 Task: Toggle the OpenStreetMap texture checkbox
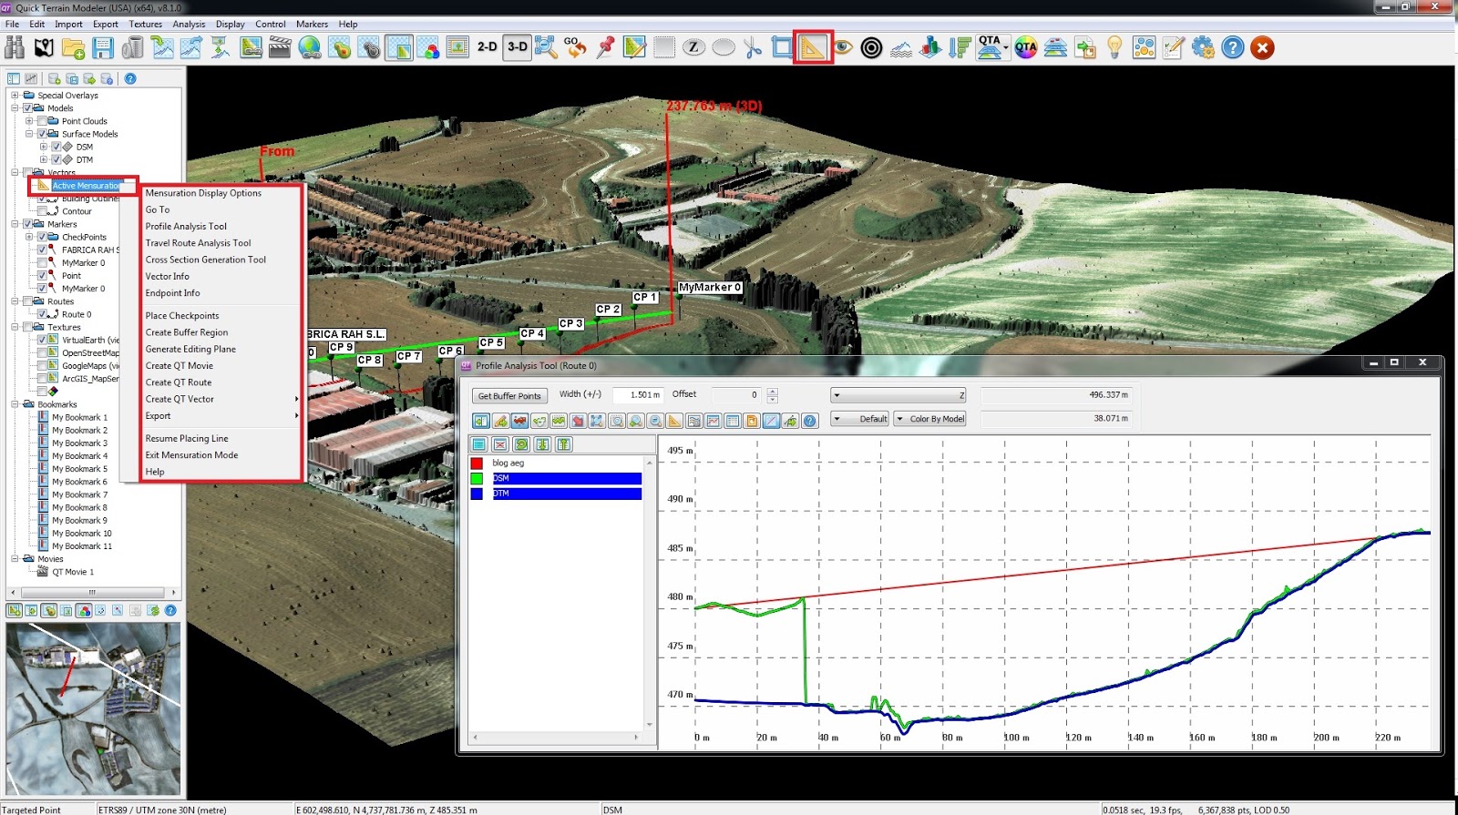[41, 352]
